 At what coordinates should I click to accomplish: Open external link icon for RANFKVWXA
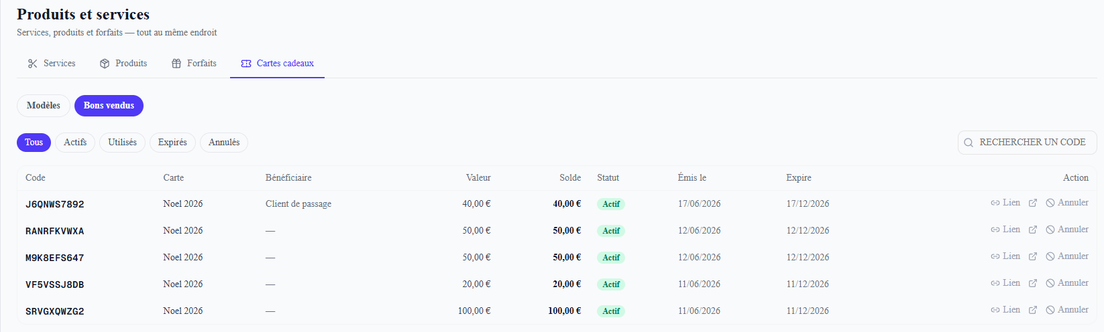click(1033, 230)
